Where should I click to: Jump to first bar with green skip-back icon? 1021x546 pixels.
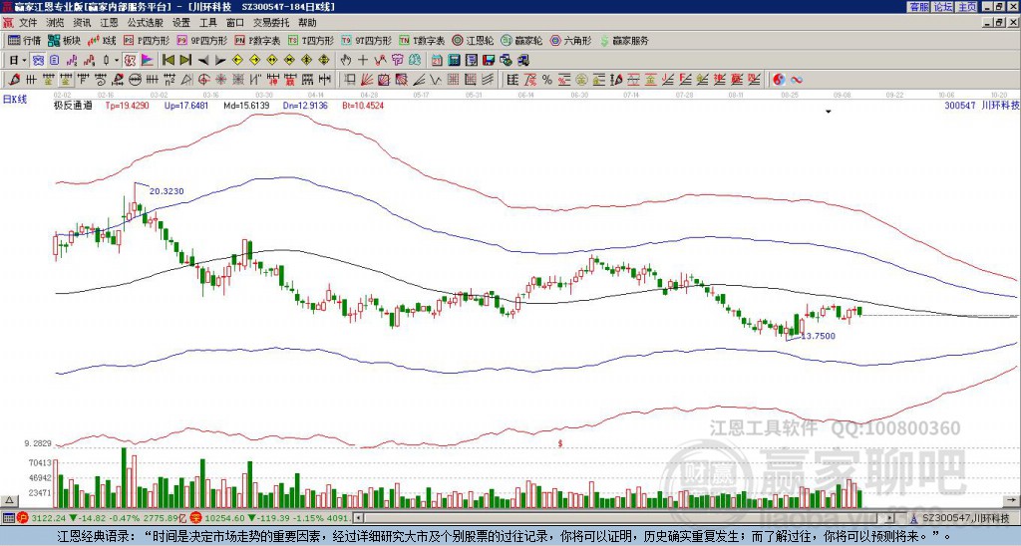pos(169,61)
